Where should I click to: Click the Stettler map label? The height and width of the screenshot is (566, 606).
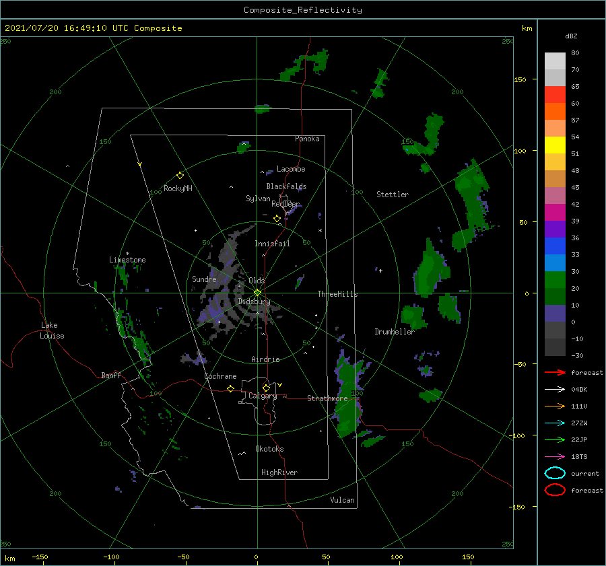393,194
